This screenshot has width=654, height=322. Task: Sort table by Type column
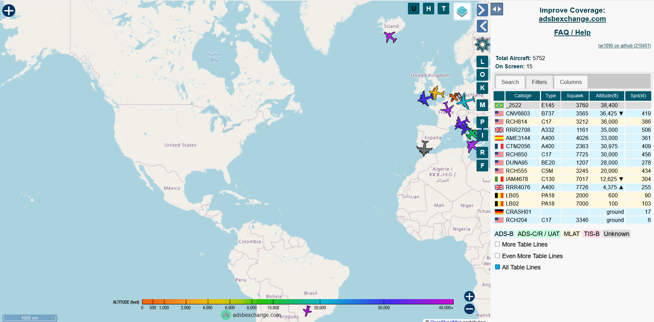551,96
